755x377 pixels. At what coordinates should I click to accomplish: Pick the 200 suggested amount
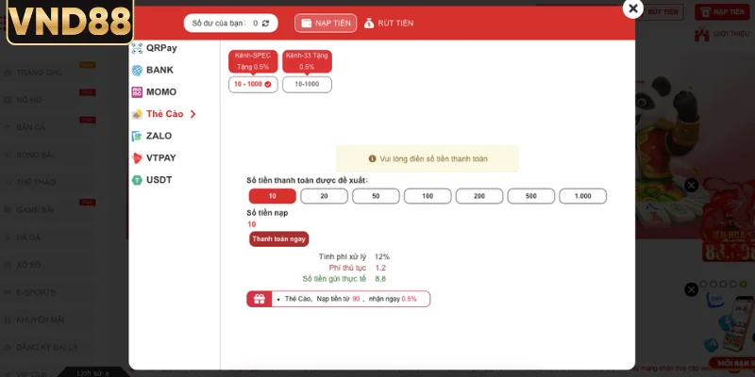[479, 196]
